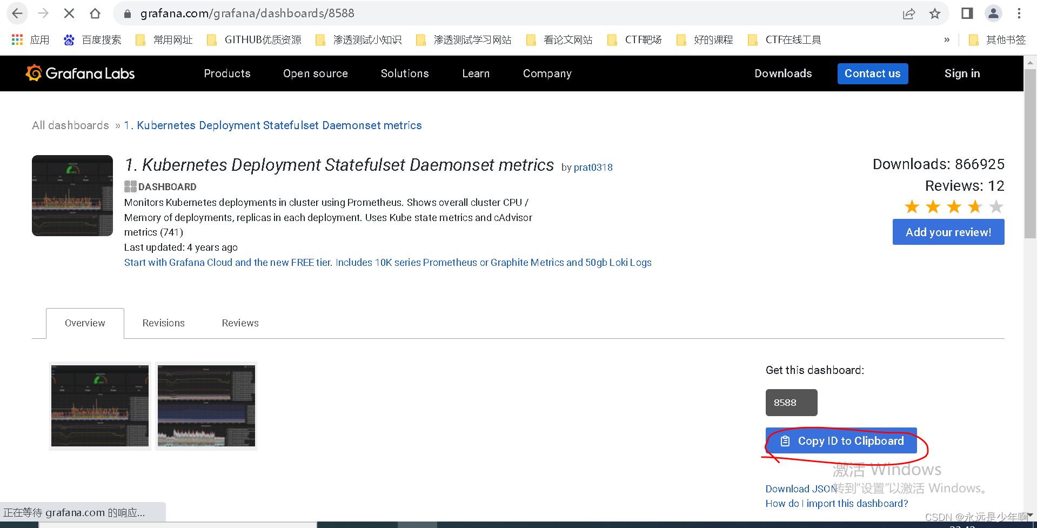The height and width of the screenshot is (528, 1037).
Task: Open the 看论文网站 bookmark folder
Action: [559, 39]
